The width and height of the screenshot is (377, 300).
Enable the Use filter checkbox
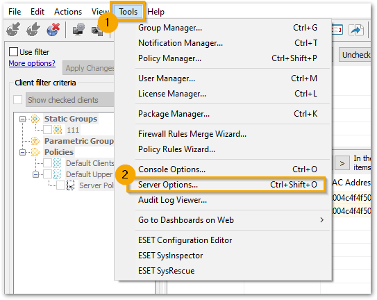pyautogui.click(x=13, y=51)
